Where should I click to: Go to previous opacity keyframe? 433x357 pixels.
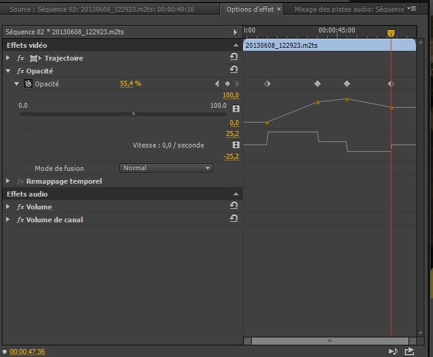pos(217,83)
